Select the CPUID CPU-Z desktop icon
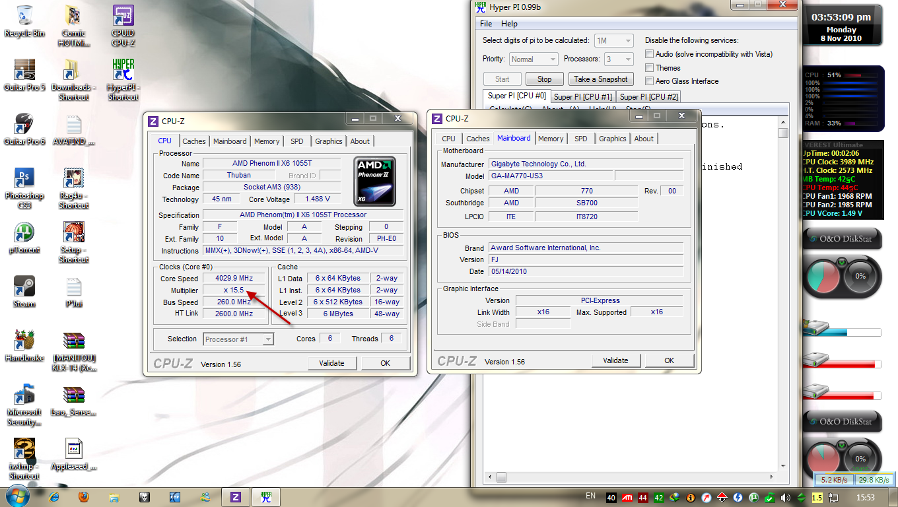 pyautogui.click(x=123, y=25)
